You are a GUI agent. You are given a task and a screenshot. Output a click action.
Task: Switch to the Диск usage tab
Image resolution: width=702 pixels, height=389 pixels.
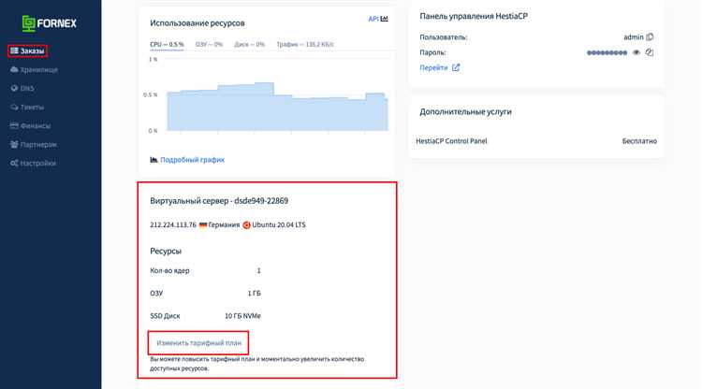pyautogui.click(x=249, y=45)
